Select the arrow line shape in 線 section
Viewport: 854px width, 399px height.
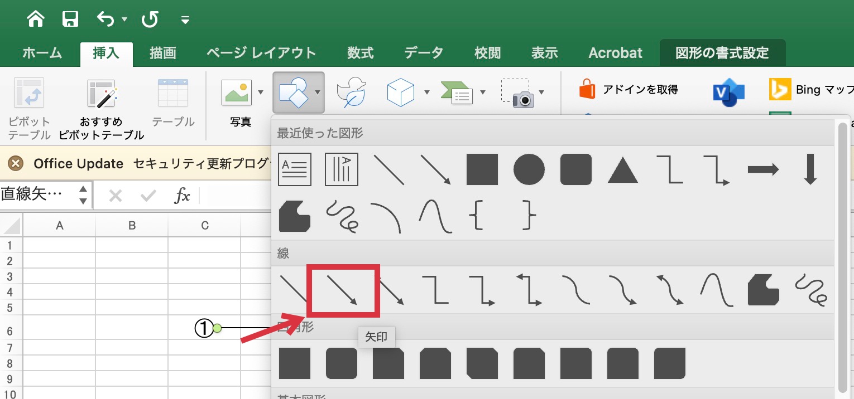[343, 290]
